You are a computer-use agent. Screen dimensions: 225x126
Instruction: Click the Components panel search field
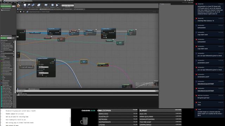(13, 6)
